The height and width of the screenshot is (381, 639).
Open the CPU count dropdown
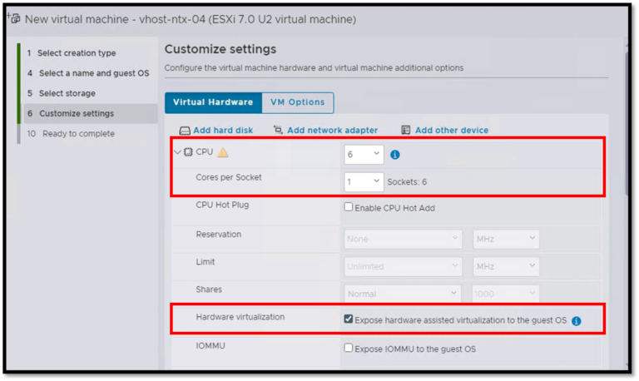[364, 154]
